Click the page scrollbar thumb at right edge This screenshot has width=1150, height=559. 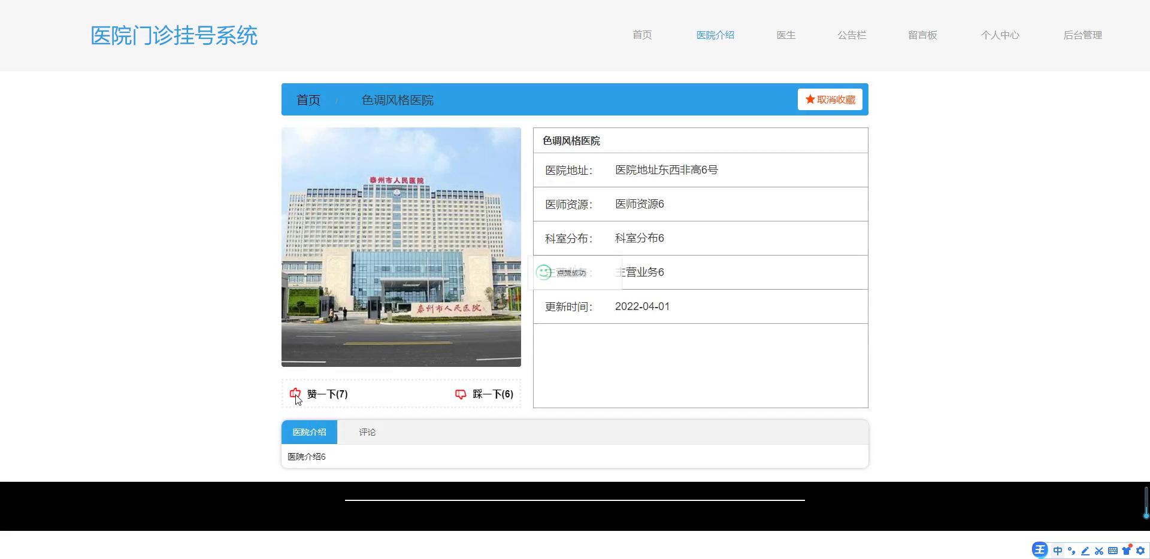pos(1146,503)
